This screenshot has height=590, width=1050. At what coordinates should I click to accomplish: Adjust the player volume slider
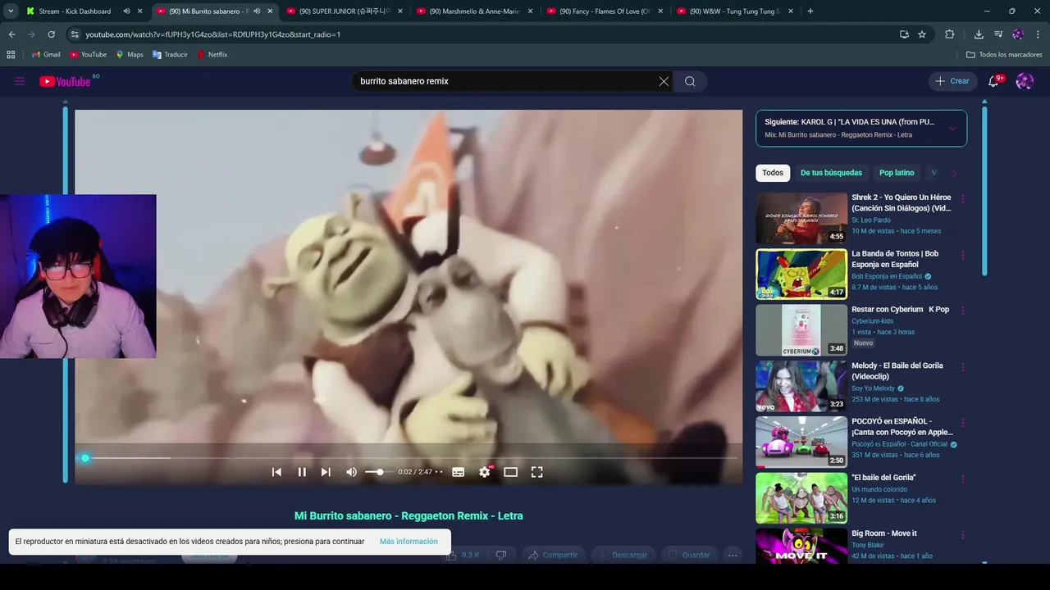pyautogui.click(x=377, y=472)
